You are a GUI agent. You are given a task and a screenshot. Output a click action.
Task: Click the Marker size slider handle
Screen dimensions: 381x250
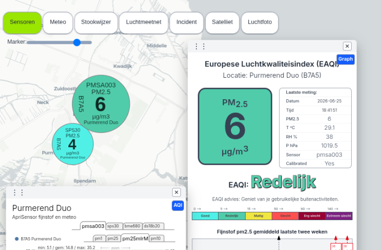pos(77,42)
